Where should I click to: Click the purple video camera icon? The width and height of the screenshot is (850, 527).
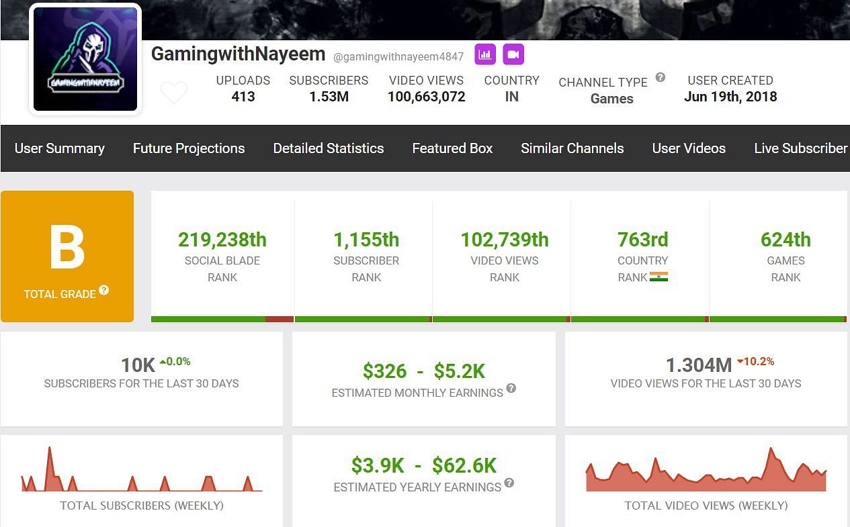coord(513,55)
